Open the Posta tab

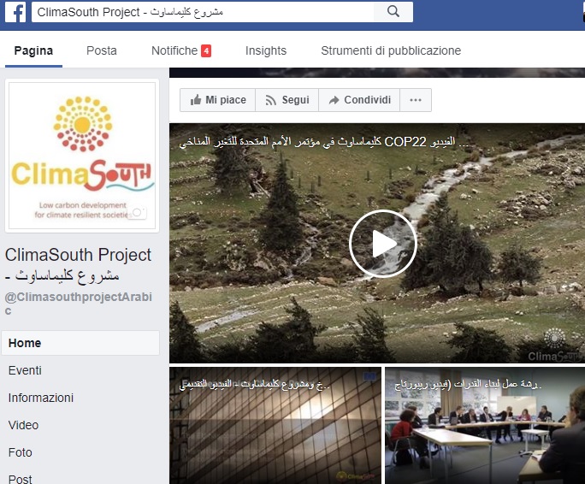(x=102, y=50)
